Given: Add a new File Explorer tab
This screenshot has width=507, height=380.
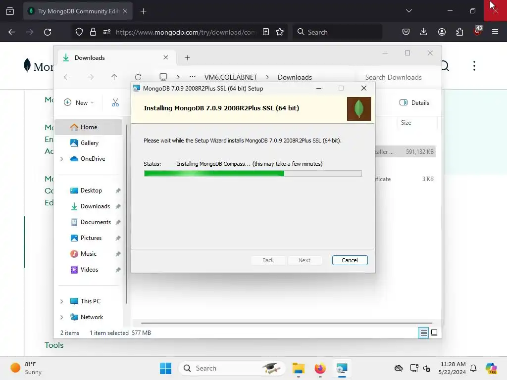Looking at the screenshot, I should pos(187,57).
